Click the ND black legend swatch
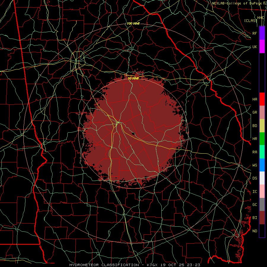Viewport: 267px width, 267px height. click(262, 231)
